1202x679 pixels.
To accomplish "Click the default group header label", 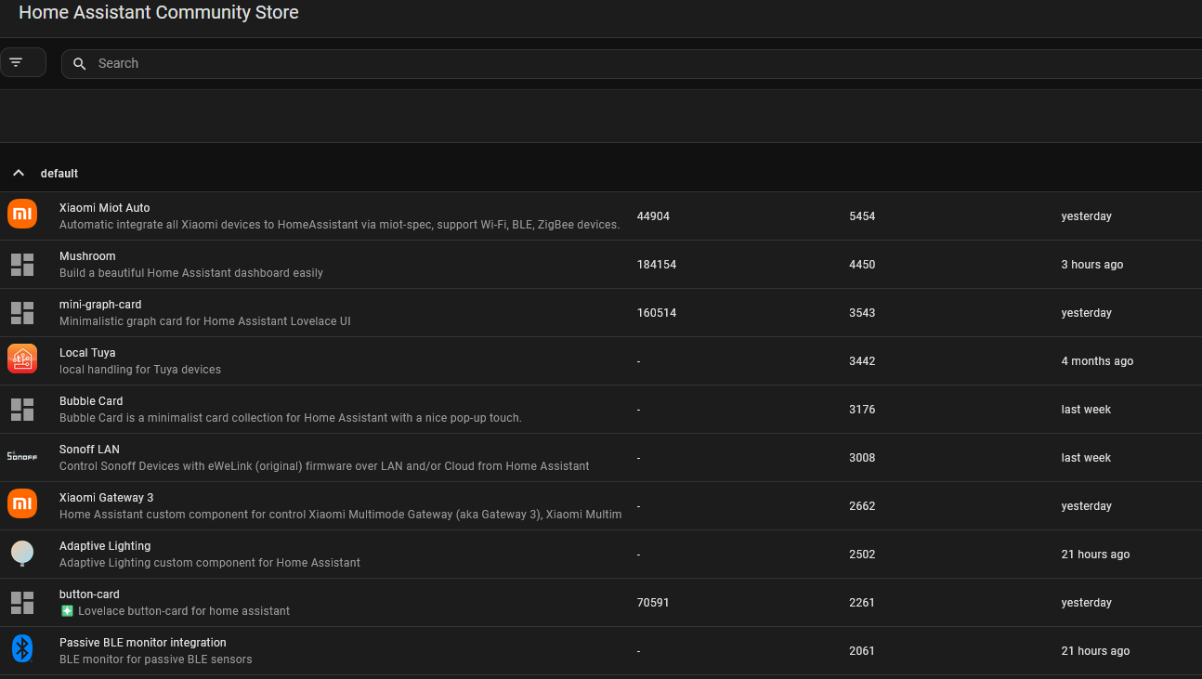I will (x=59, y=174).
